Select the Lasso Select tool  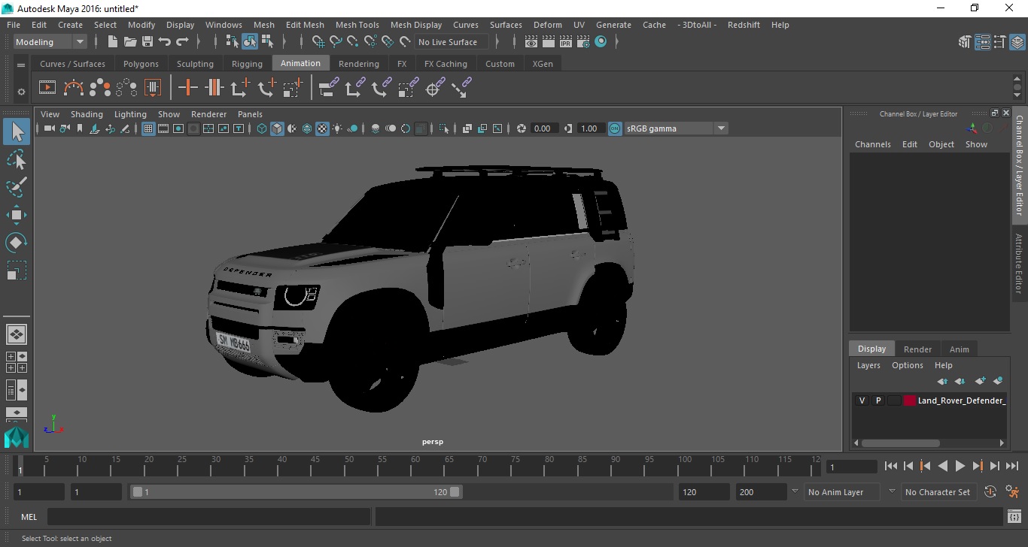(17, 159)
